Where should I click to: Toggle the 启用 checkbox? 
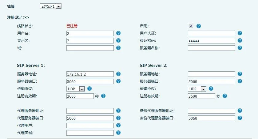coord(191,26)
